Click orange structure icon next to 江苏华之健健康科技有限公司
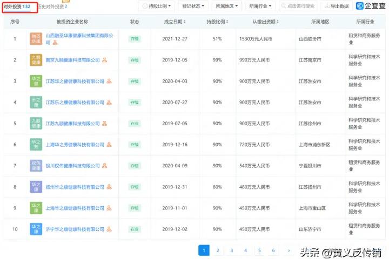Image resolution: width=389 pixels, height=265 pixels. point(109,81)
